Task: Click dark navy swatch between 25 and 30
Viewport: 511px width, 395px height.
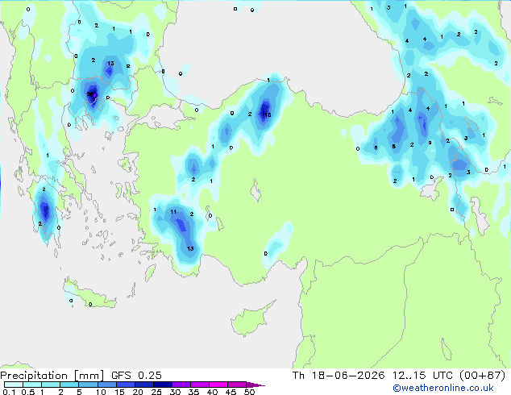Action: point(163,385)
